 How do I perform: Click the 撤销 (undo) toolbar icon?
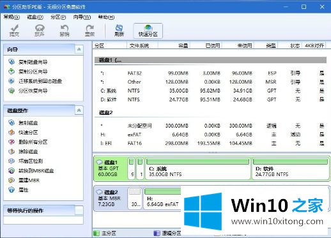pos(65,31)
